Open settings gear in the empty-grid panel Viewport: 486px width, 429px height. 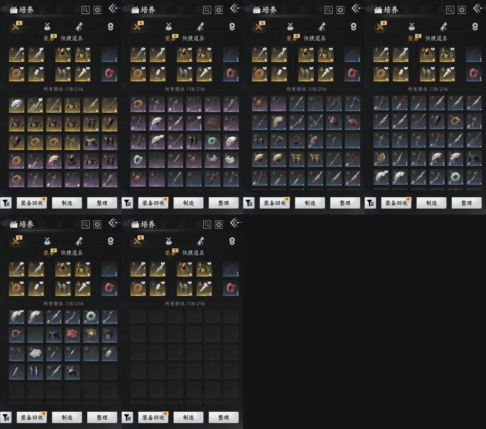pos(219,224)
